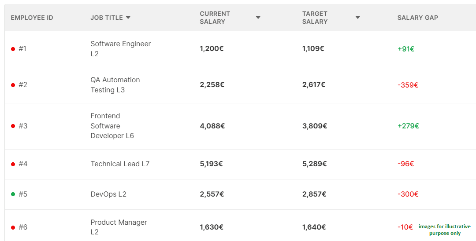Open the Target Salary sort dropdown arrow

coord(358,18)
